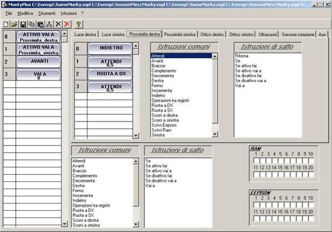Click upper Istruzioni comuni scroll-down arrow
Viewport: 332px width, 232px height.
click(x=215, y=134)
